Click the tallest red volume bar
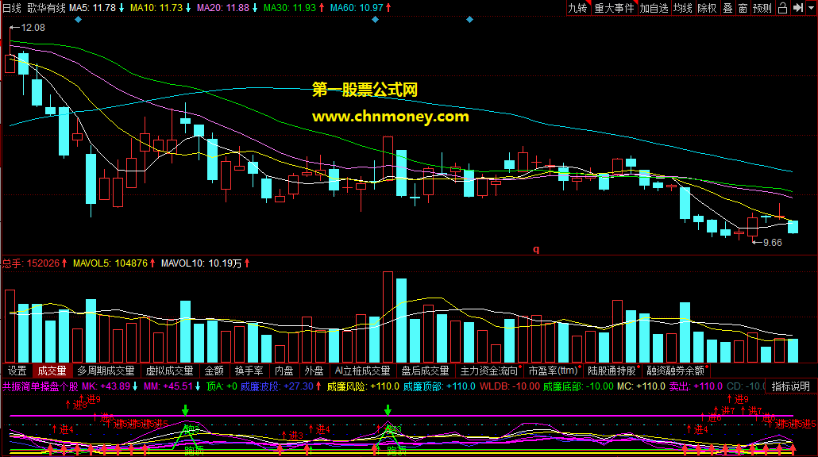The height and width of the screenshot is (457, 818). (x=388, y=317)
